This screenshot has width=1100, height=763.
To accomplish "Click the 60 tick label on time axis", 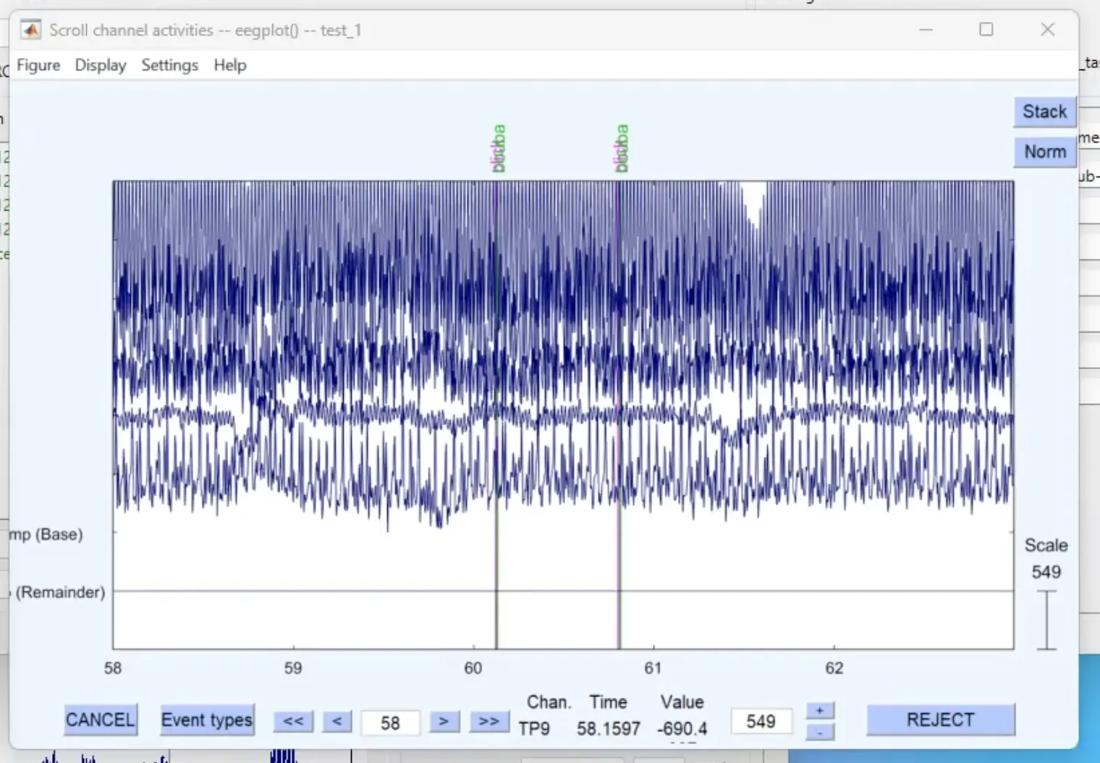I will coord(473,667).
